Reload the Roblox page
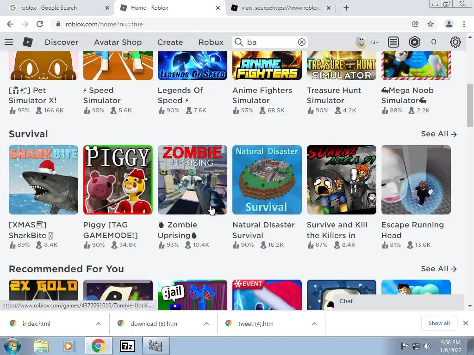This screenshot has width=474, height=355. (40, 24)
